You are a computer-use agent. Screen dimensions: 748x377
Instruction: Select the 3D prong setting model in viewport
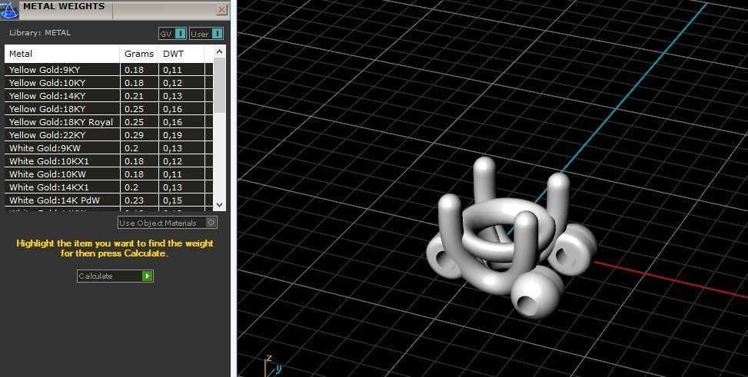tap(510, 238)
